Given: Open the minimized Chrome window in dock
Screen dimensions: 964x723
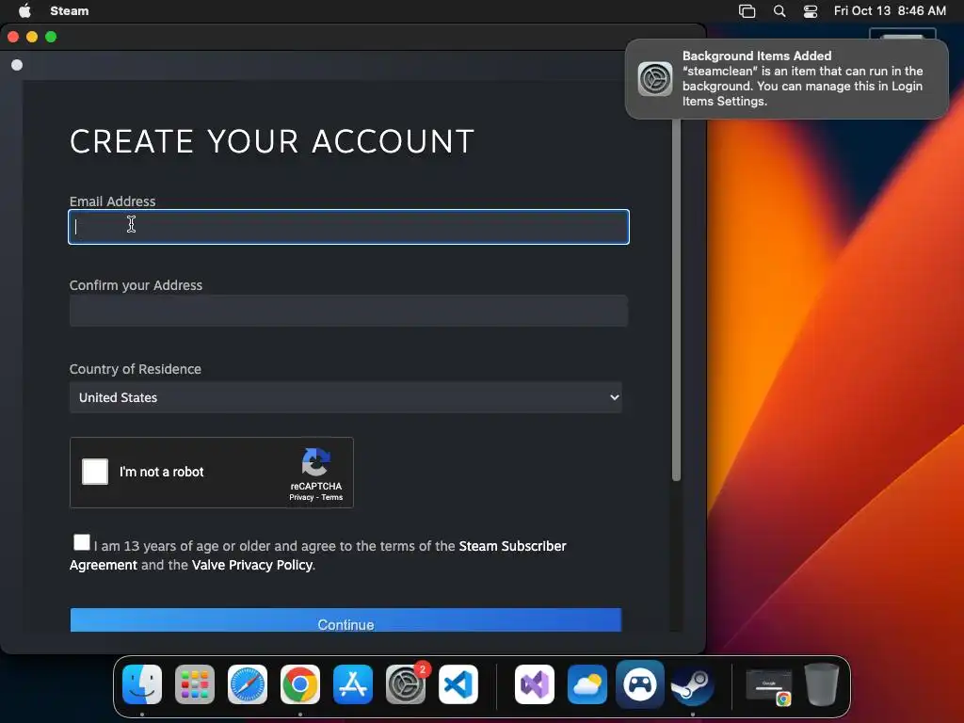Looking at the screenshot, I should [x=768, y=685].
